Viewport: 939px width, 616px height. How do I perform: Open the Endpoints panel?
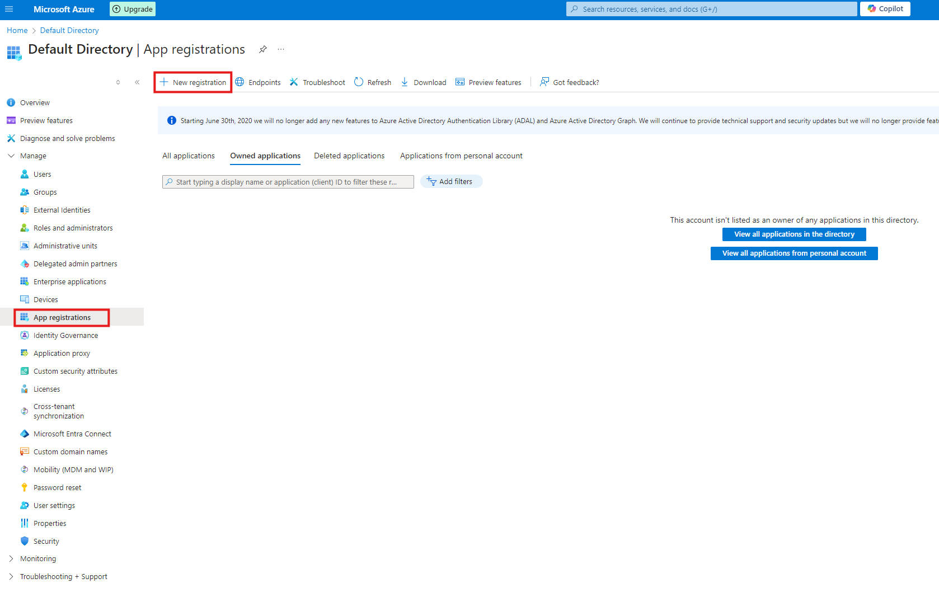(258, 82)
